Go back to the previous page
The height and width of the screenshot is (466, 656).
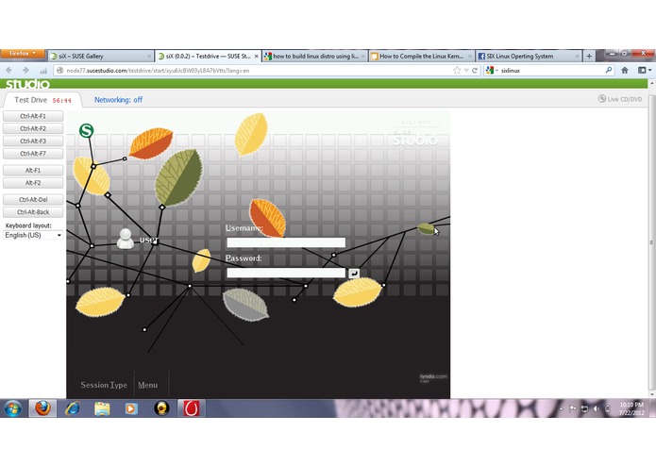9,70
